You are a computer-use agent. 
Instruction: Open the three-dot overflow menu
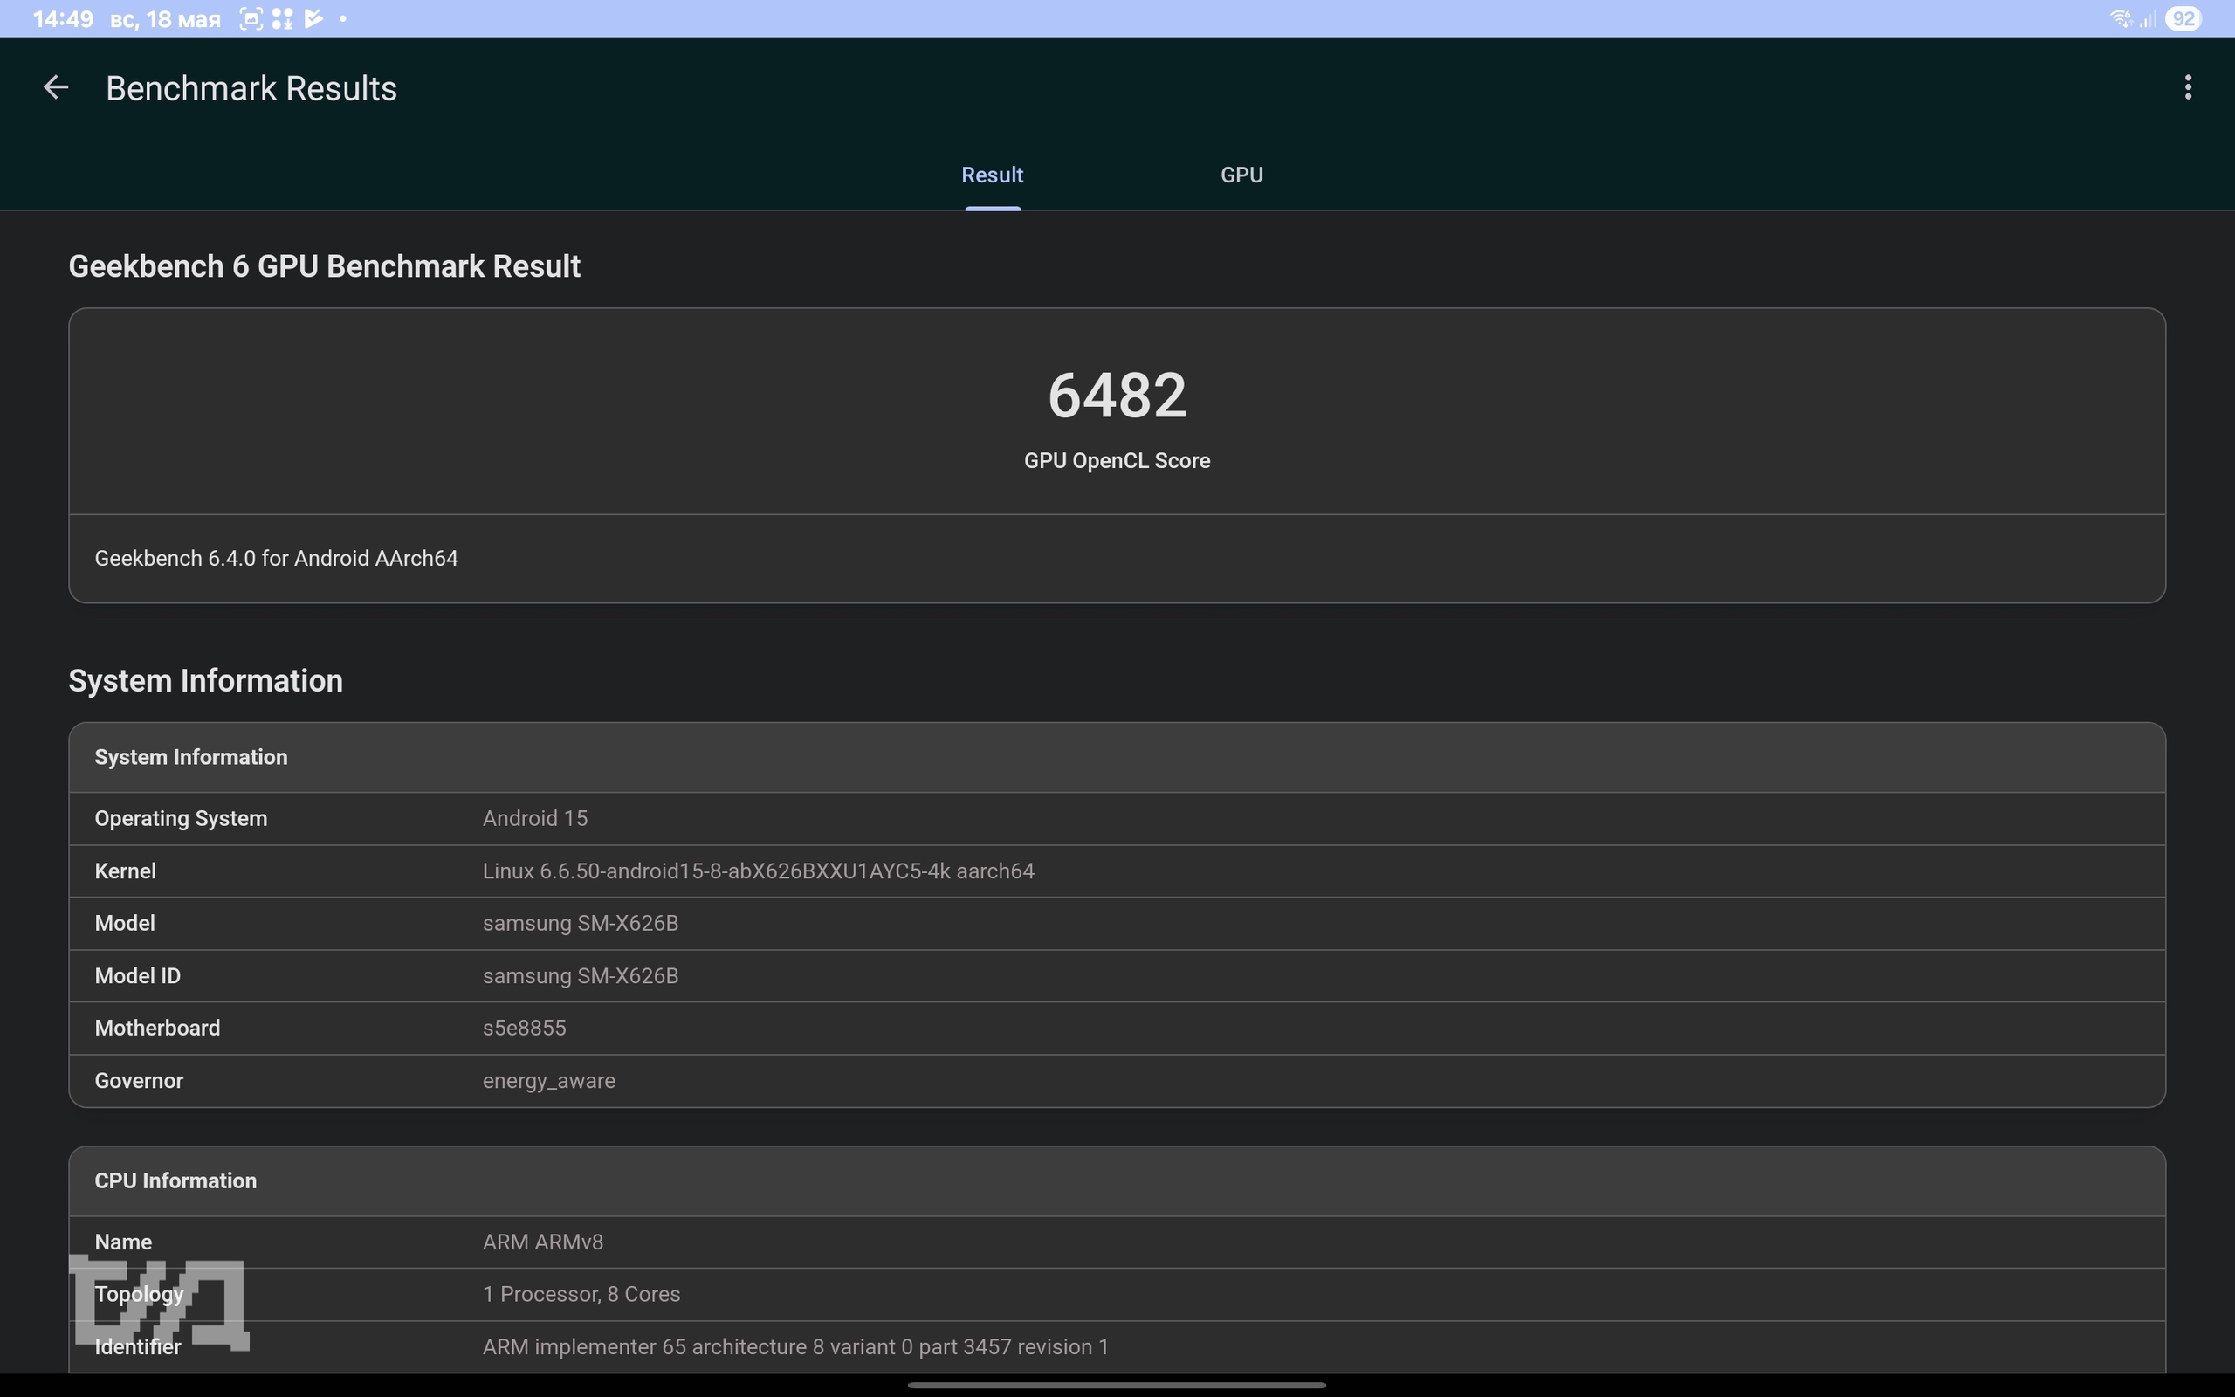(x=2187, y=88)
